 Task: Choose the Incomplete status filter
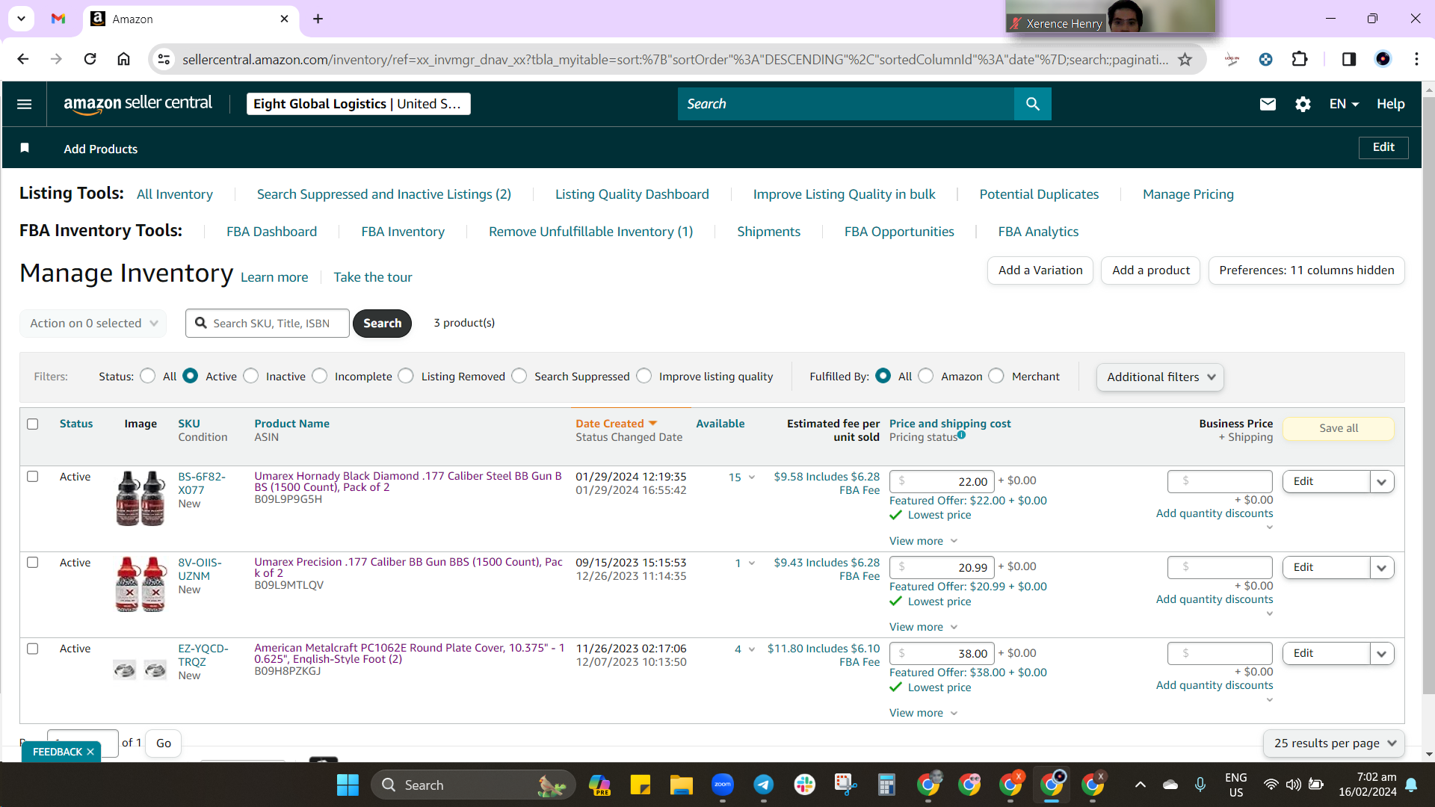[x=320, y=376]
